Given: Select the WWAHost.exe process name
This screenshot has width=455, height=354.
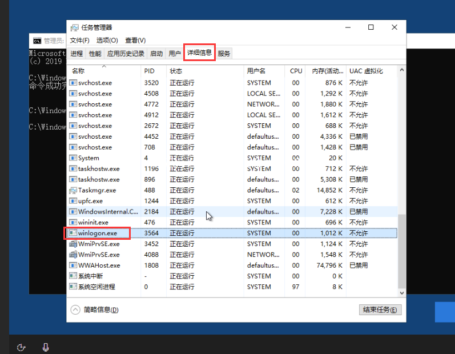Looking at the screenshot, I should tap(99, 265).
